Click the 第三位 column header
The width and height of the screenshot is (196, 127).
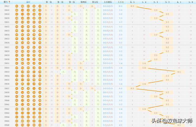pos(72,2)
